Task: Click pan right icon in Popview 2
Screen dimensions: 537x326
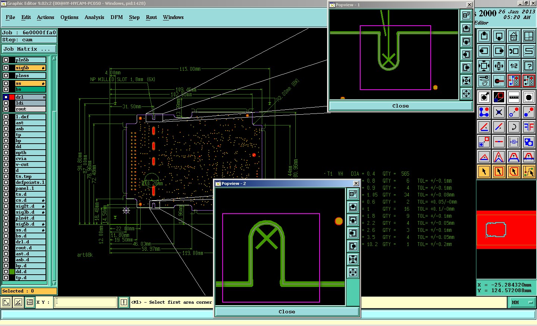Action: point(353,246)
